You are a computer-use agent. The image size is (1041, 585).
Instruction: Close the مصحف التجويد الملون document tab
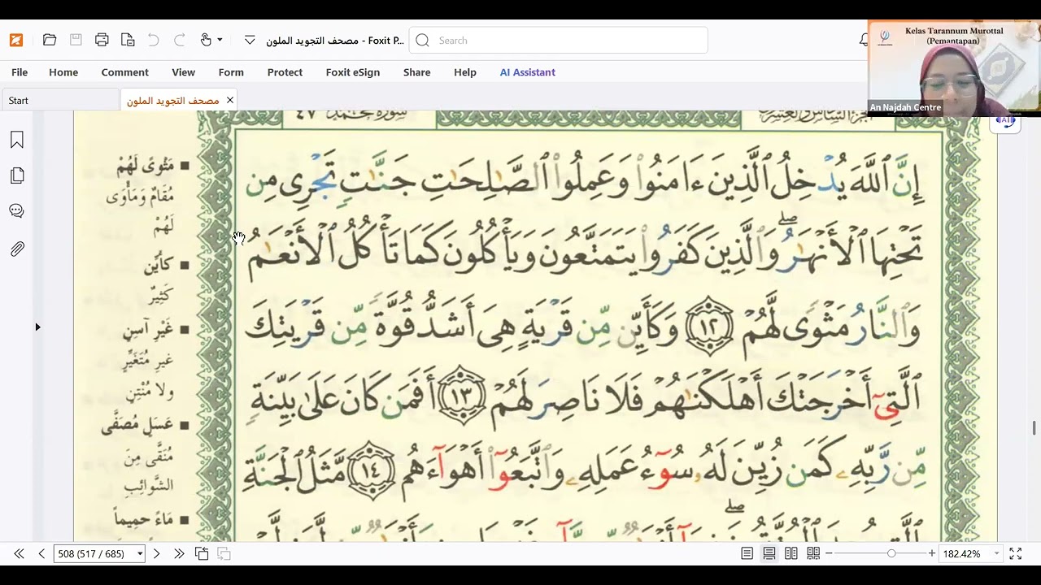tap(230, 100)
